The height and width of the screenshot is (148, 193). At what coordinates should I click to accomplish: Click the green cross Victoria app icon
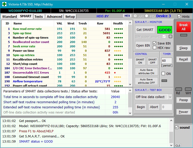(4, 4)
